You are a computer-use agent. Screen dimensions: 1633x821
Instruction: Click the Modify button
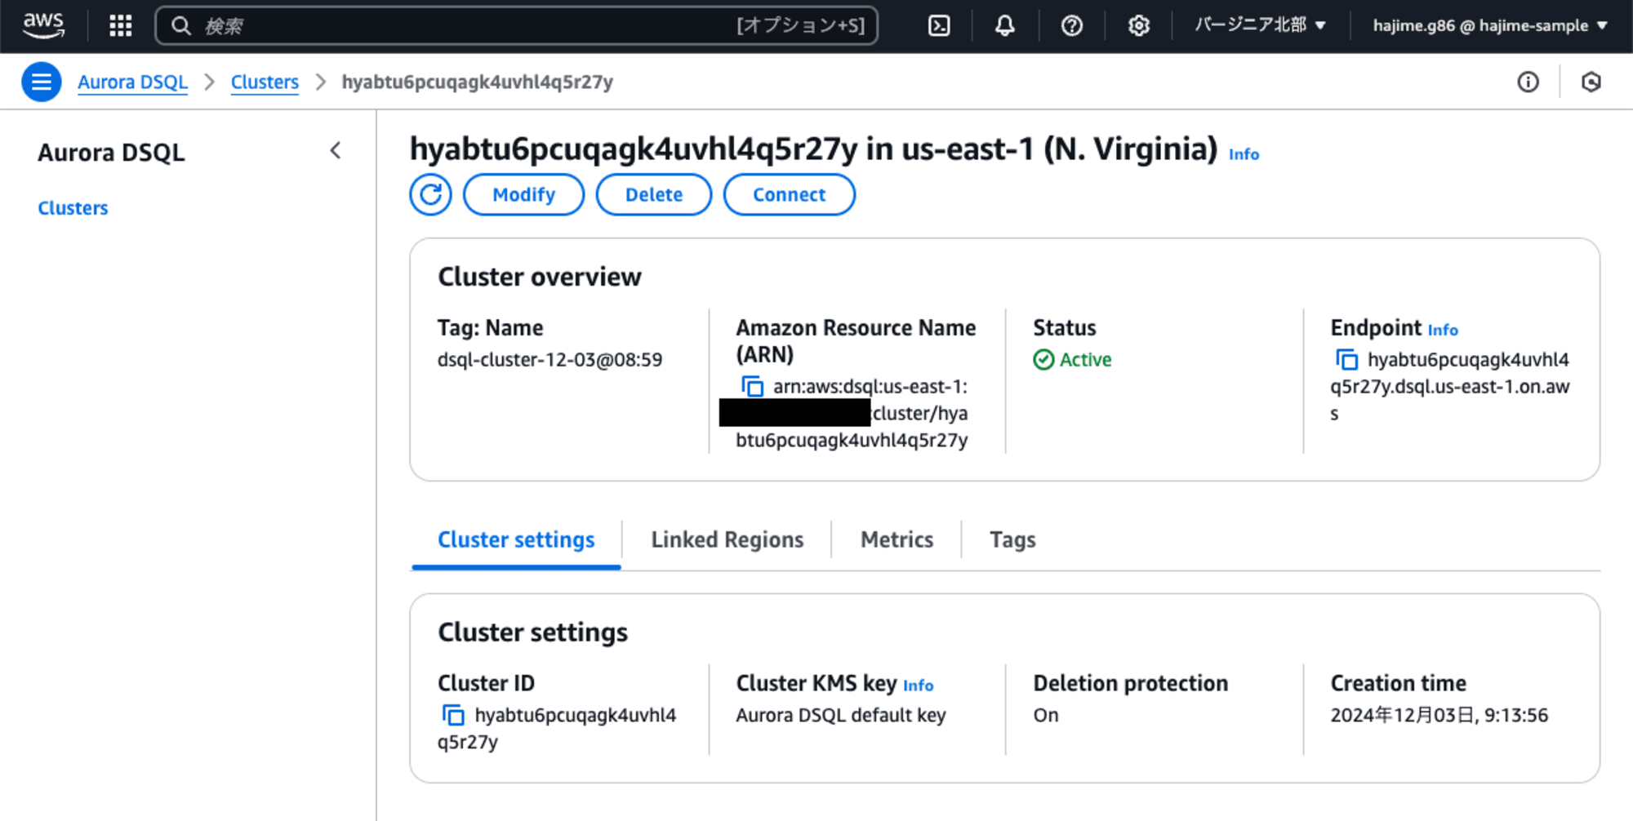(523, 194)
